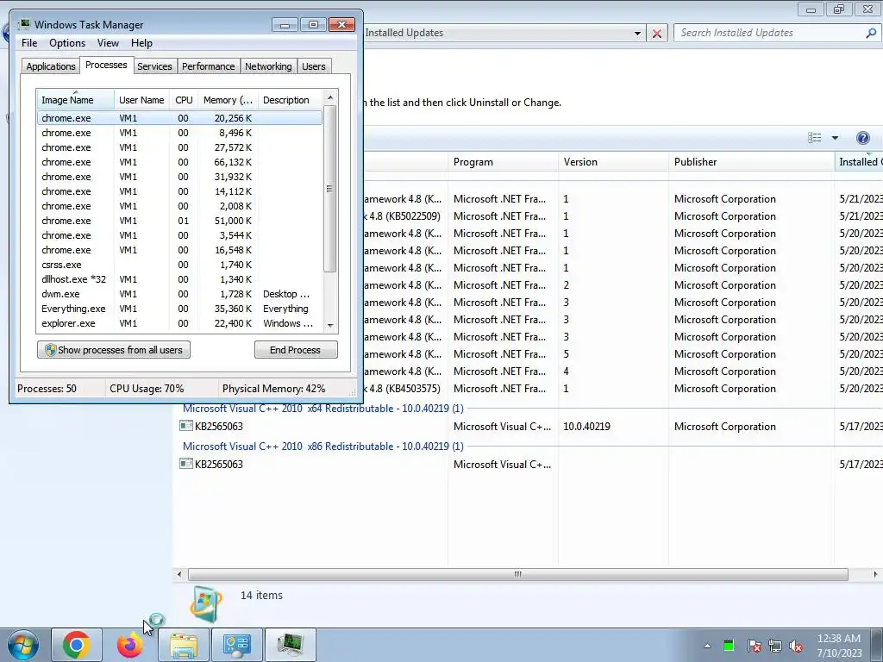Select the dllhost.exe *32 process
883x662 pixels.
(x=179, y=279)
